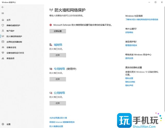
Task: Select 防火墙和网络保护 in sidebar
Action: click(14, 36)
